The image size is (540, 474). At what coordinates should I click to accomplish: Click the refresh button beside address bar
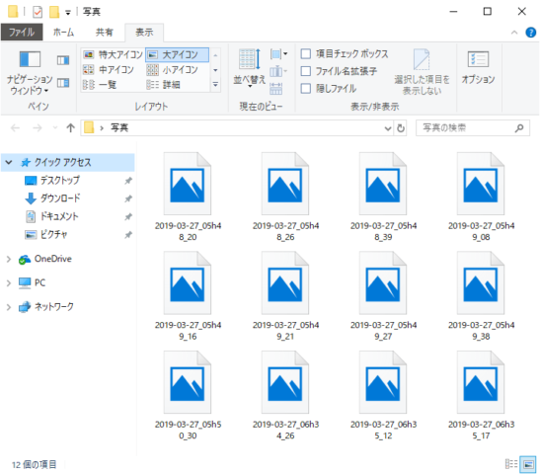pyautogui.click(x=401, y=128)
